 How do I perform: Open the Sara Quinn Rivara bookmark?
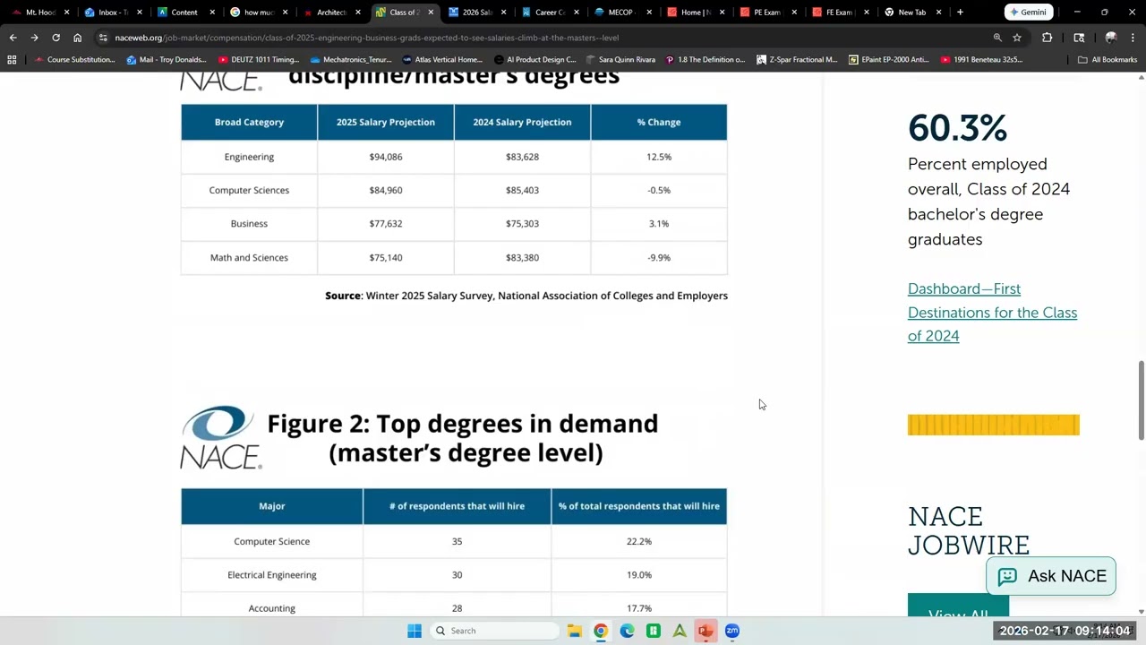(620, 60)
